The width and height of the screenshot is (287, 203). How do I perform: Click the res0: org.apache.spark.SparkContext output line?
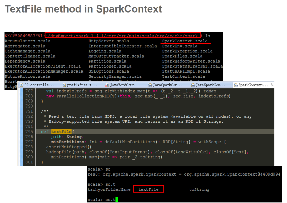(x=184, y=174)
